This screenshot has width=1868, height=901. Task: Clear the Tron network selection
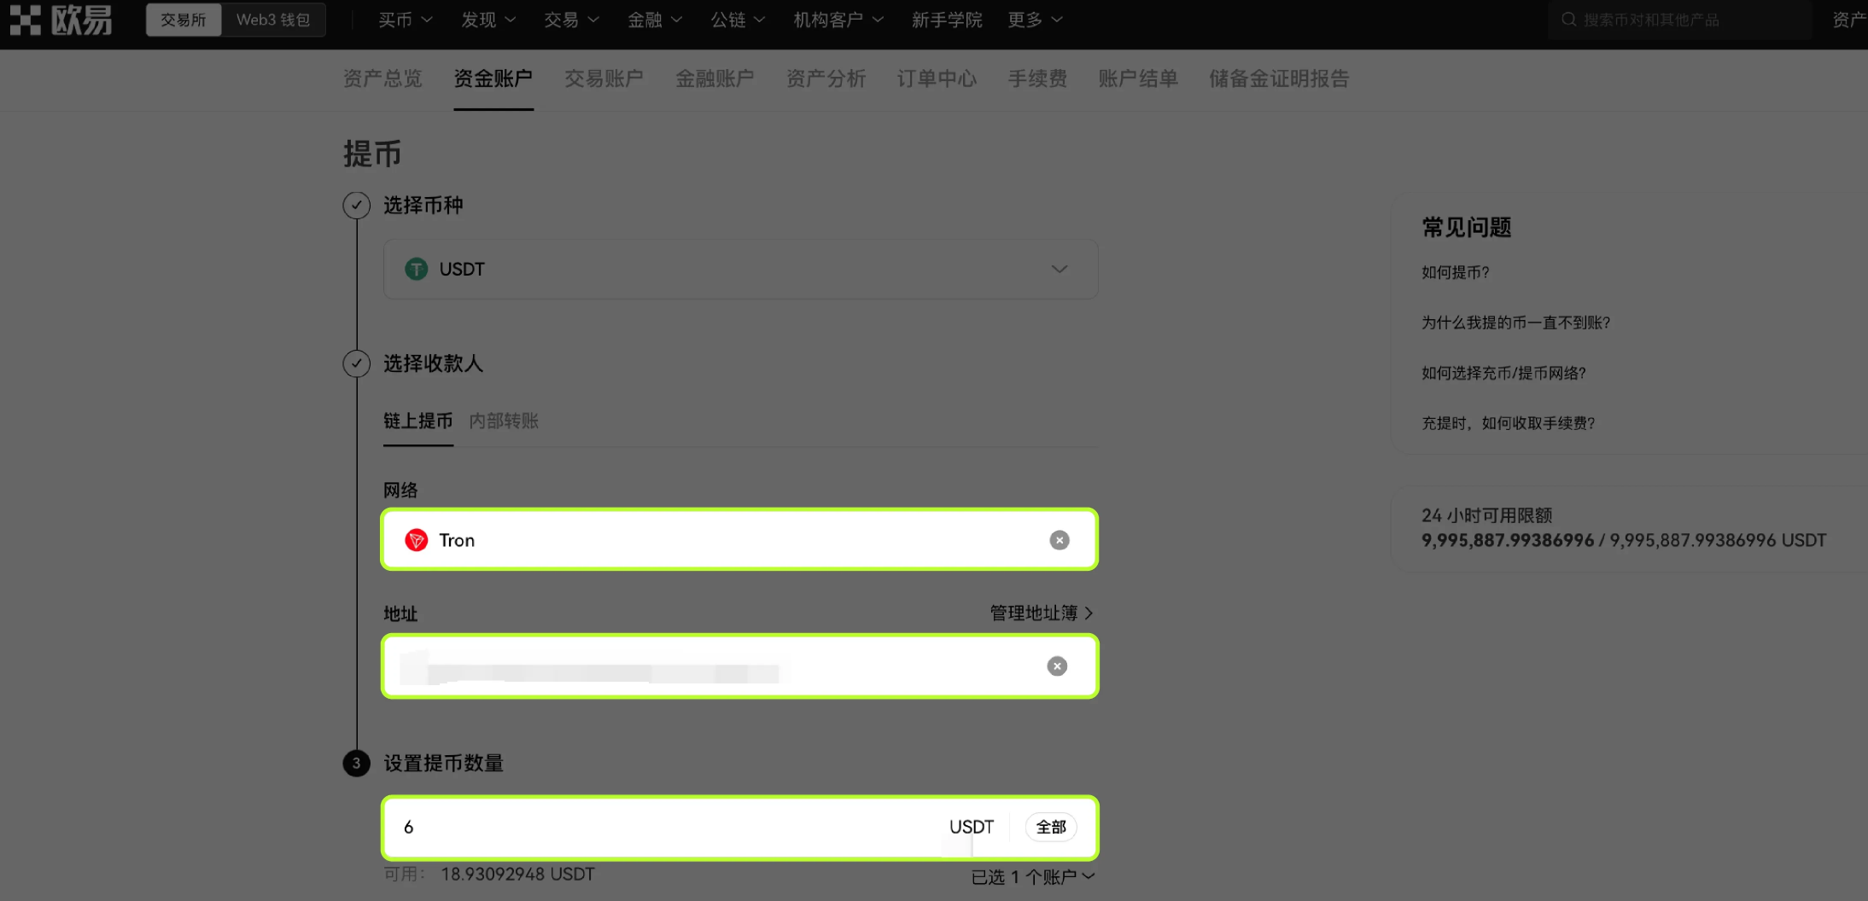1059,540
